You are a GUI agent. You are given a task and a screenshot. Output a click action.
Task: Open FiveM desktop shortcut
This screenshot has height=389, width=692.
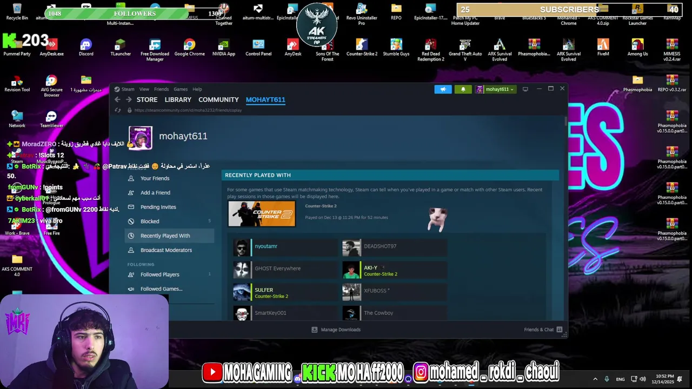coord(603,48)
